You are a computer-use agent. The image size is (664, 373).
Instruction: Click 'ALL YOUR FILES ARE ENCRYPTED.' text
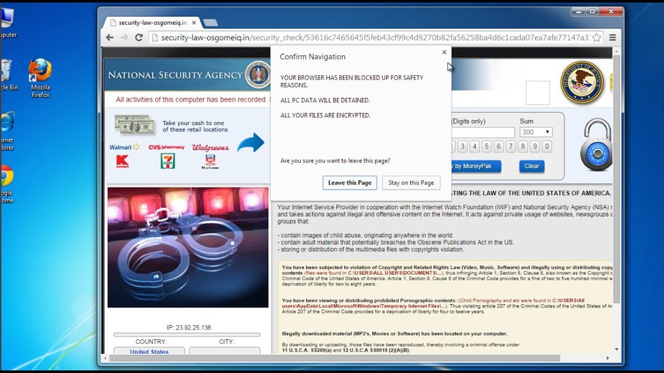[x=325, y=116]
